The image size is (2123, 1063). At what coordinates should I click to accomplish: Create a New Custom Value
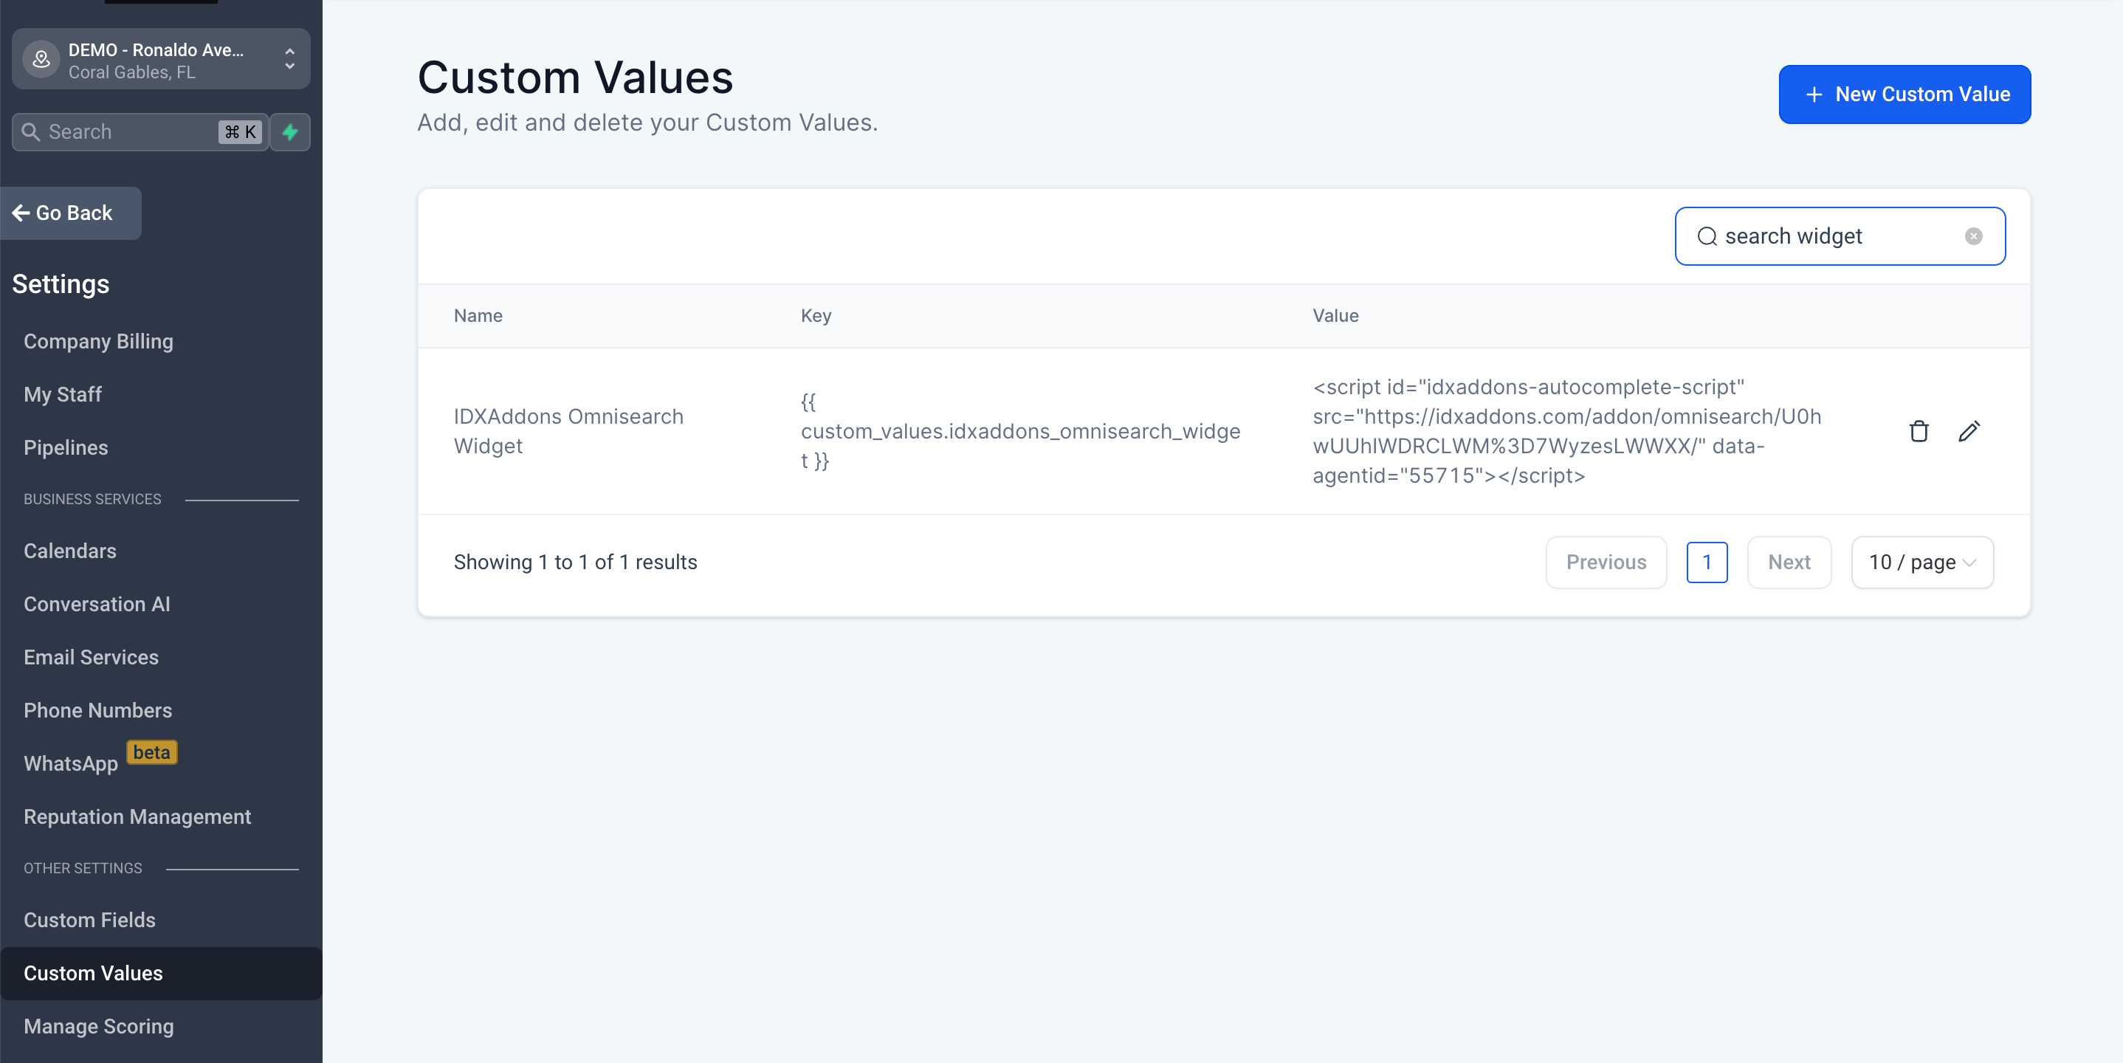(1904, 94)
